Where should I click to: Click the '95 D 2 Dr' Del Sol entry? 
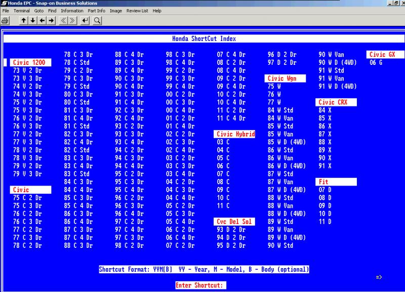(231, 245)
